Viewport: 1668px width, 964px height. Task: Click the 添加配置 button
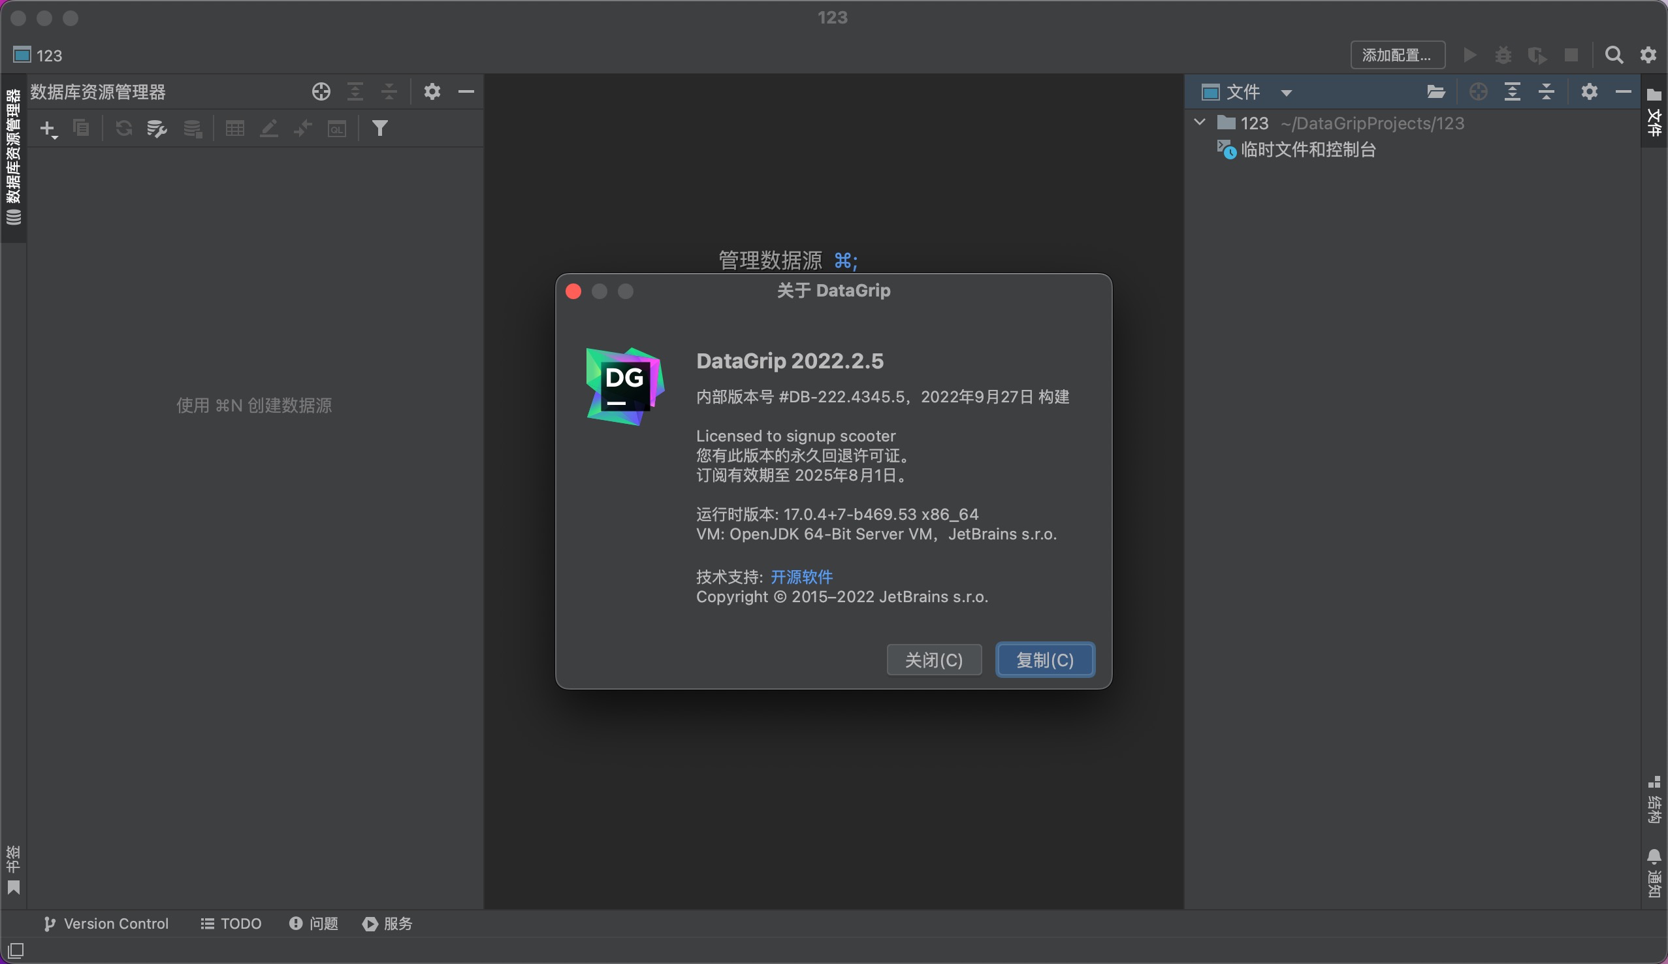pos(1397,55)
